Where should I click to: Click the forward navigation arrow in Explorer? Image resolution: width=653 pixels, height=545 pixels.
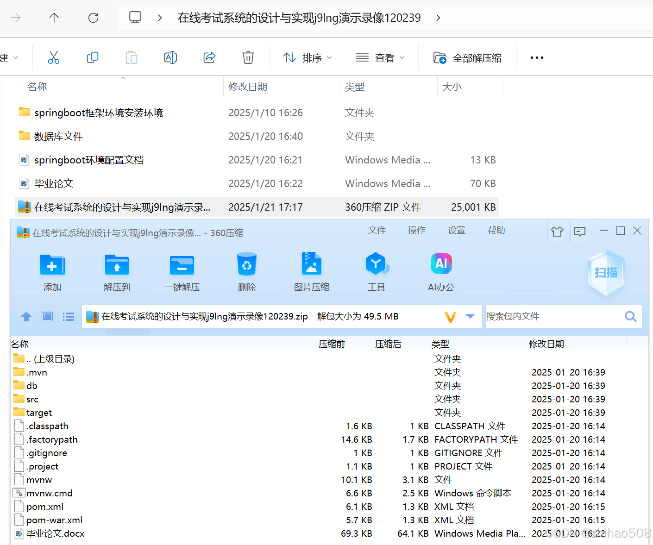(x=15, y=18)
